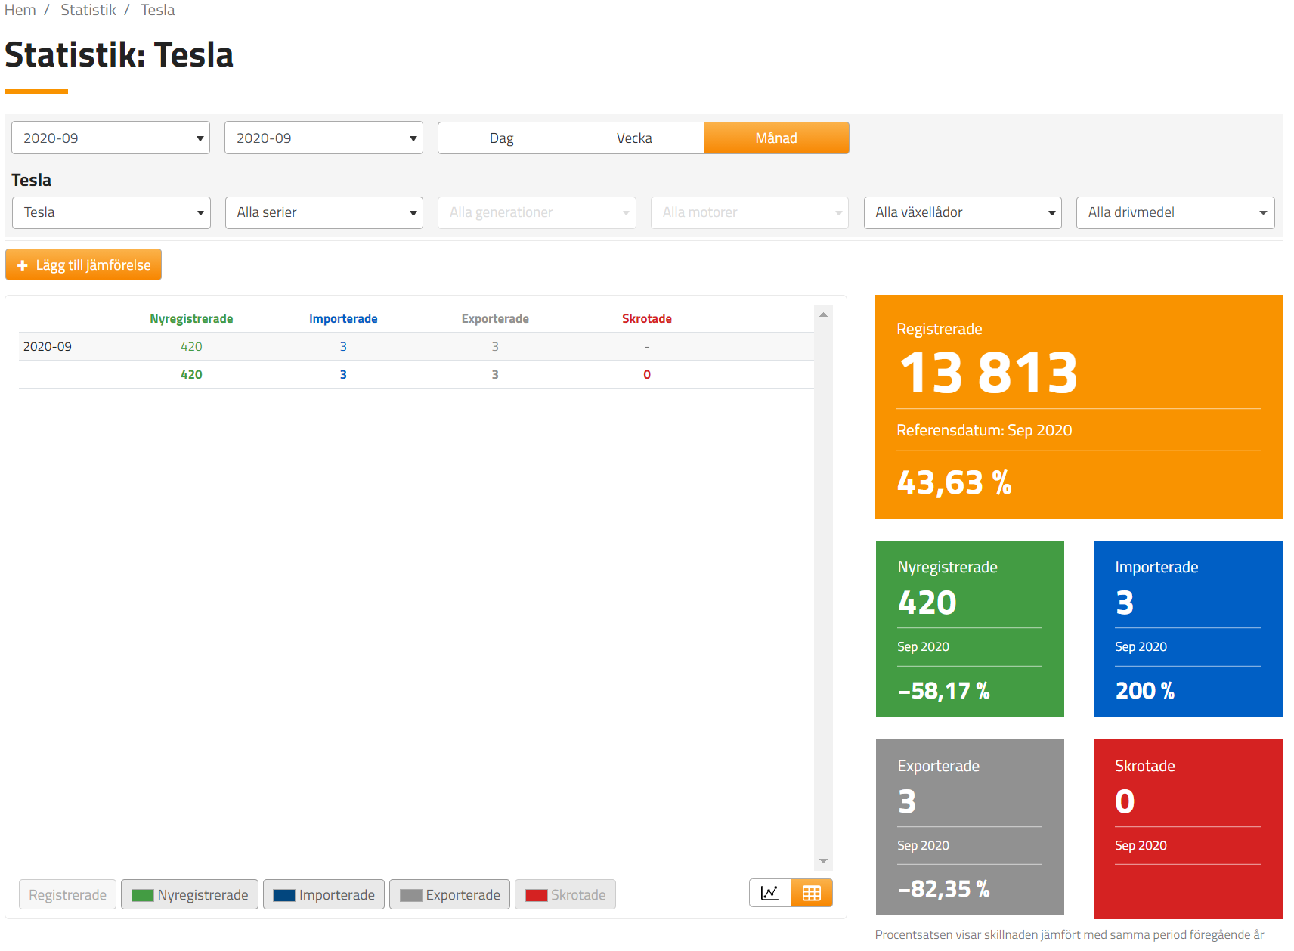This screenshot has height=951, width=1294.
Task: Select the table view icon
Action: click(811, 893)
